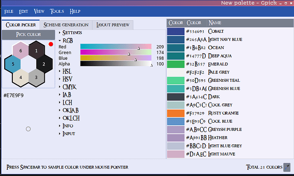Select hexagon swatch number 1
The width and height of the screenshot is (294, 176).
pyautogui.click(x=36, y=51)
